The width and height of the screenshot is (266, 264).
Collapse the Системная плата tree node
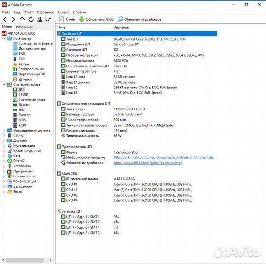[x=4, y=85]
